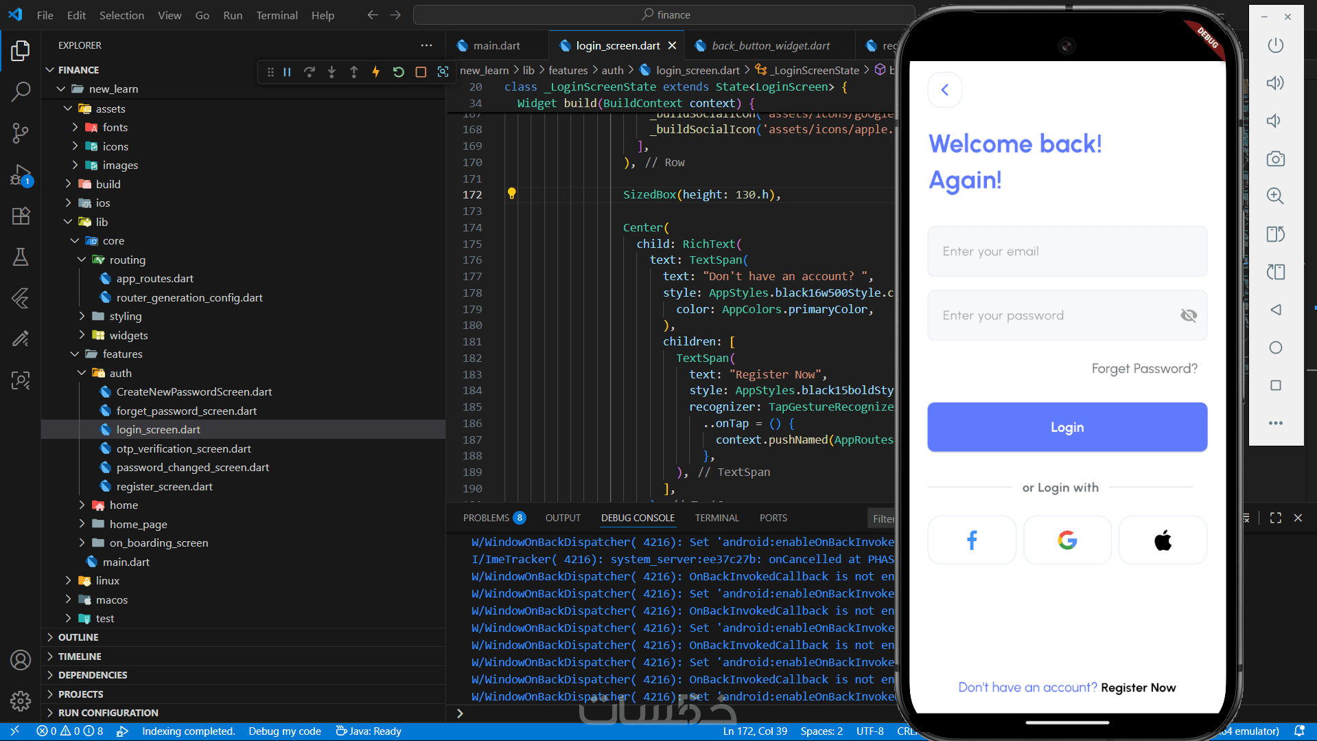Viewport: 1317px width, 741px height.
Task: Switch to the PROBLEMS panel tab
Action: 493,518
